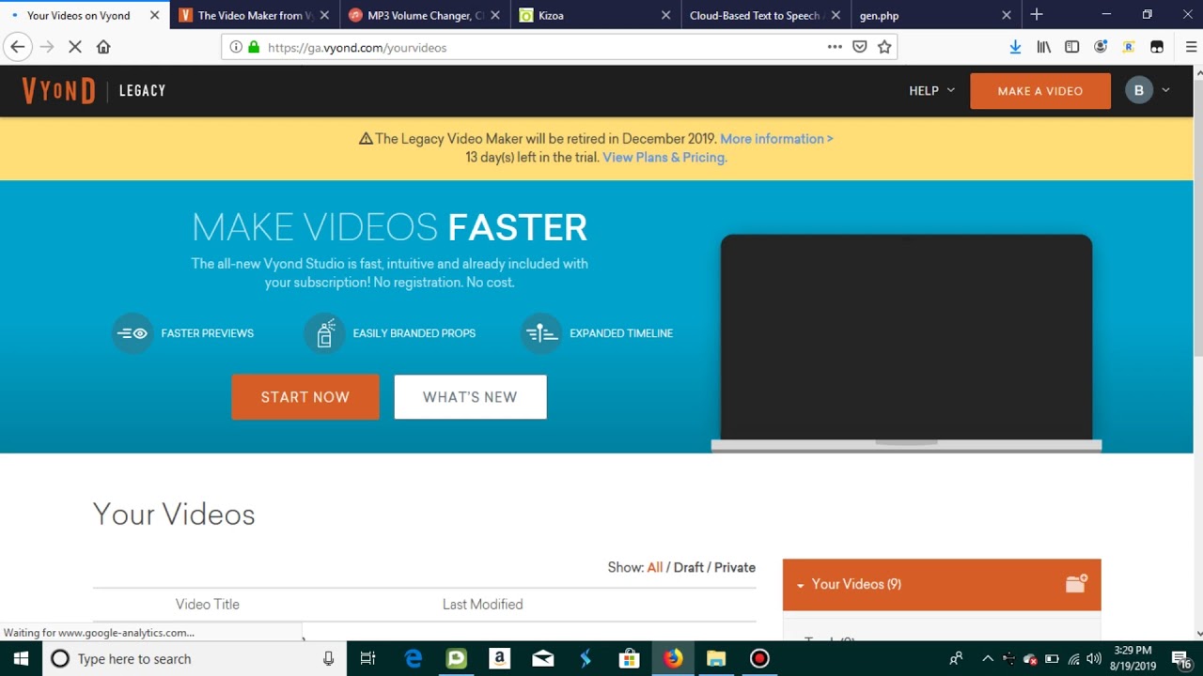Image resolution: width=1203 pixels, height=676 pixels.
Task: Launch Microsoft Edge from the taskbar
Action: 414,659
